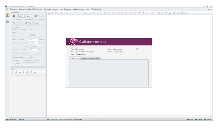Click the peak curve icon in toolbar
The image size is (218, 128).
coord(135,13)
